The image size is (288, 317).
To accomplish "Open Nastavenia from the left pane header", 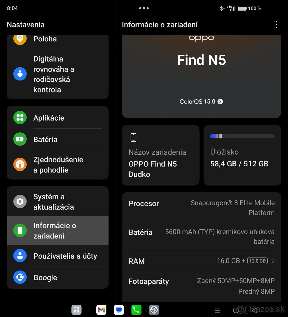I will [x=25, y=24].
